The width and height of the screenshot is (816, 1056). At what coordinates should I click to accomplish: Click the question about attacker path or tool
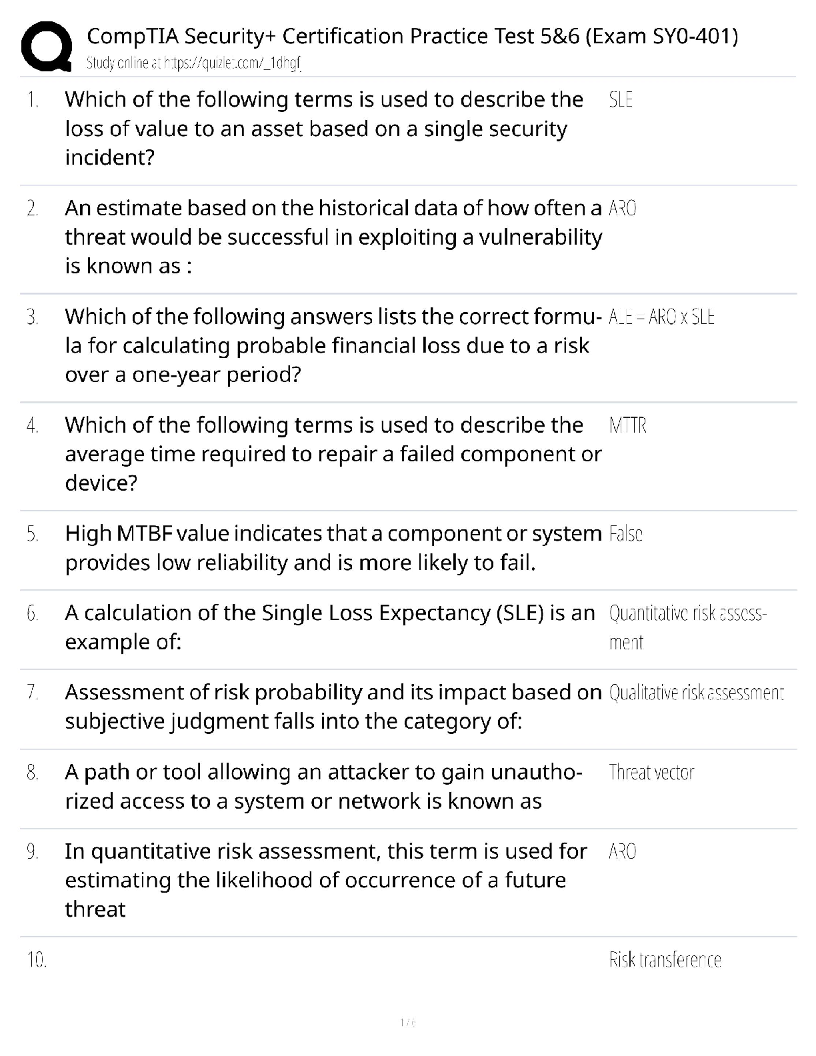(323, 786)
